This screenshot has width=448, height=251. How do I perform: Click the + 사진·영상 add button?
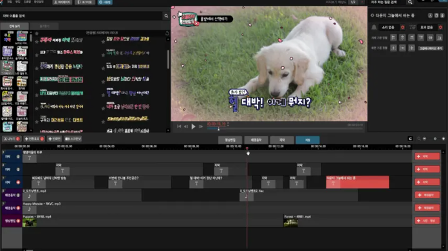pos(427,221)
